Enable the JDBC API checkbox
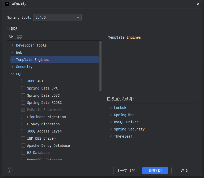Viewport: 204px width, 178px height. 23,81
